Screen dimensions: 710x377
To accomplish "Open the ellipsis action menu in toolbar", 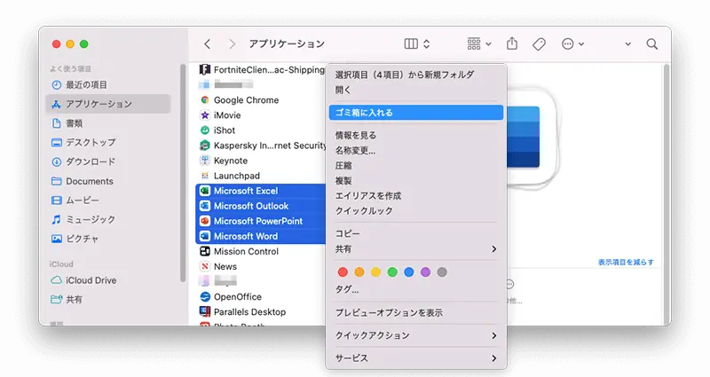I will point(572,43).
